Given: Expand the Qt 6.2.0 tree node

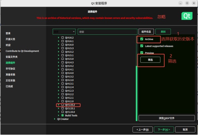Looking at the screenshot, I should tap(58, 101).
